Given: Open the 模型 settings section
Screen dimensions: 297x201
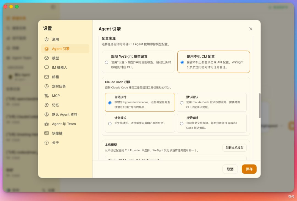Looking at the screenshot, I should click(x=65, y=58).
